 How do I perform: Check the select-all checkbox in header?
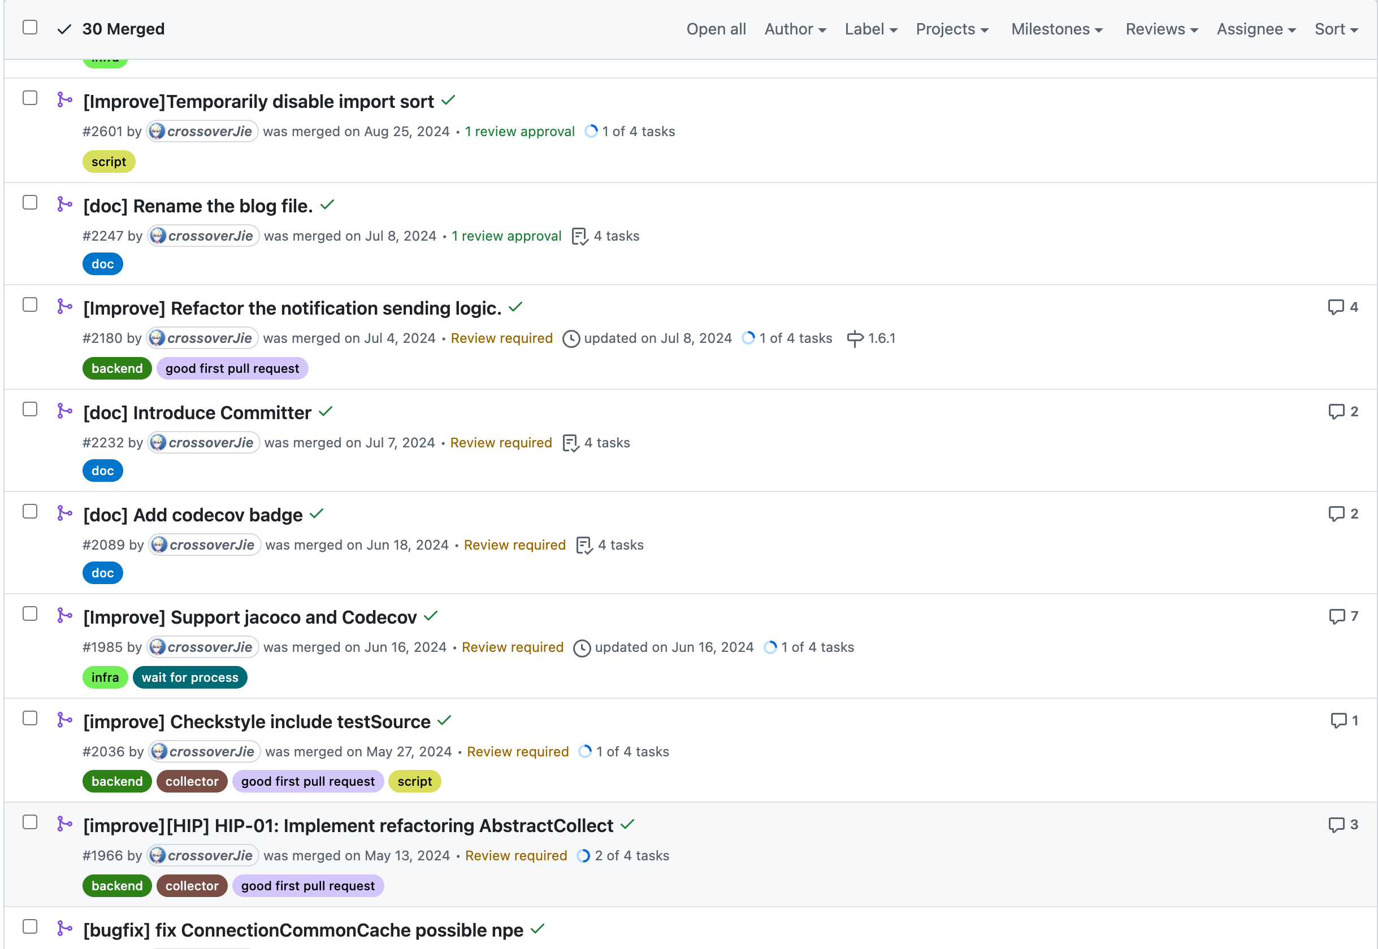coord(30,27)
